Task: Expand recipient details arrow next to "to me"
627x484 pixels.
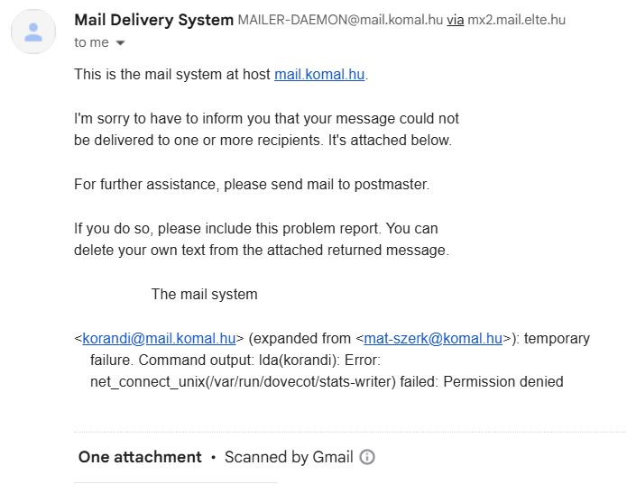Action: coord(121,43)
